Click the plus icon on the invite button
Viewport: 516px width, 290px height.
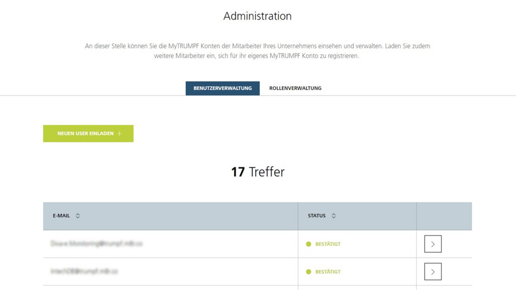[120, 134]
